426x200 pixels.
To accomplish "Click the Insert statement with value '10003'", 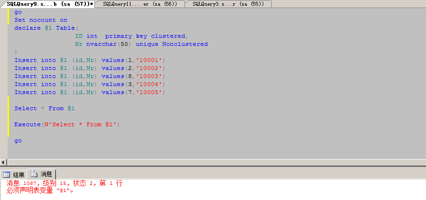I will tap(89, 76).
